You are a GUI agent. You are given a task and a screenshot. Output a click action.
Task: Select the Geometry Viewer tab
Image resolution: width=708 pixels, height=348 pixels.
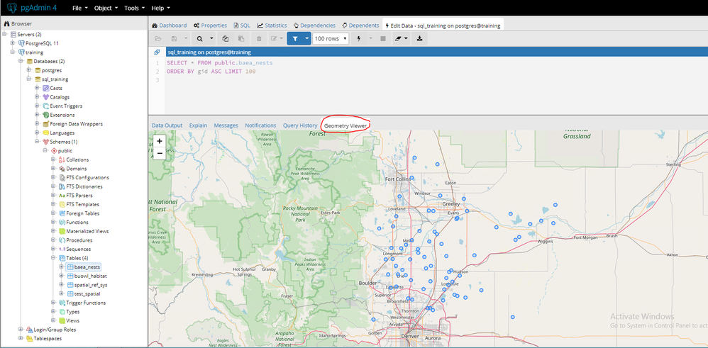click(x=345, y=125)
